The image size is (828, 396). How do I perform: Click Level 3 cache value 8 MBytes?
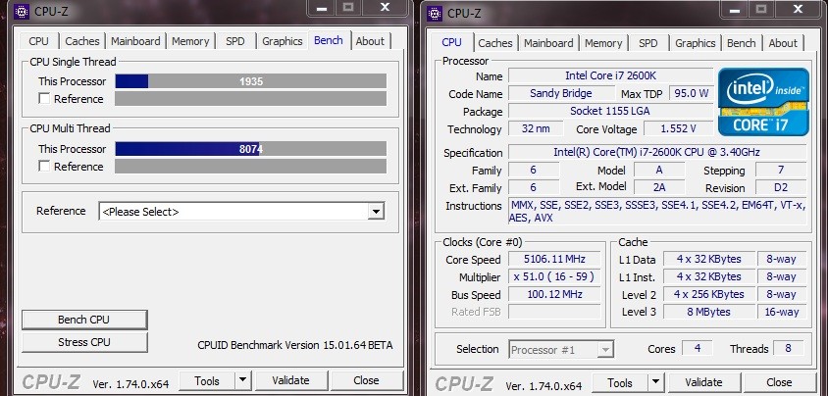point(708,312)
